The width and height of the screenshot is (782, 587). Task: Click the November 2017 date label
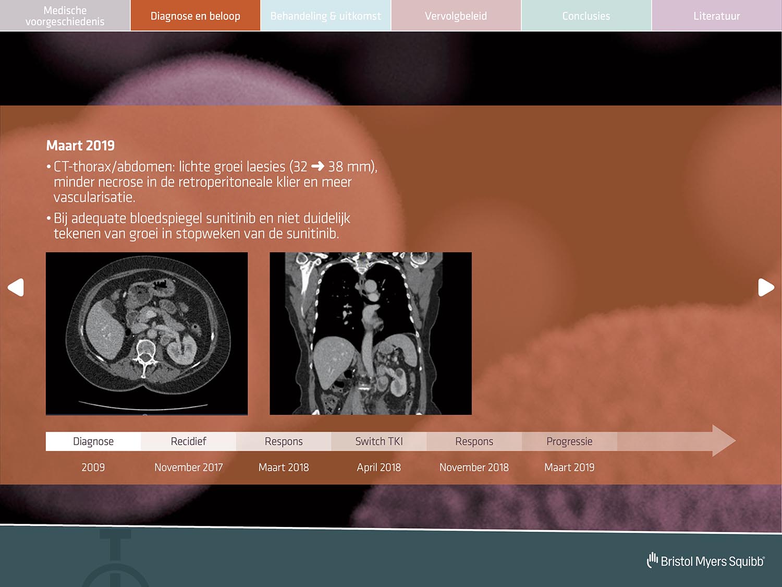tap(188, 468)
